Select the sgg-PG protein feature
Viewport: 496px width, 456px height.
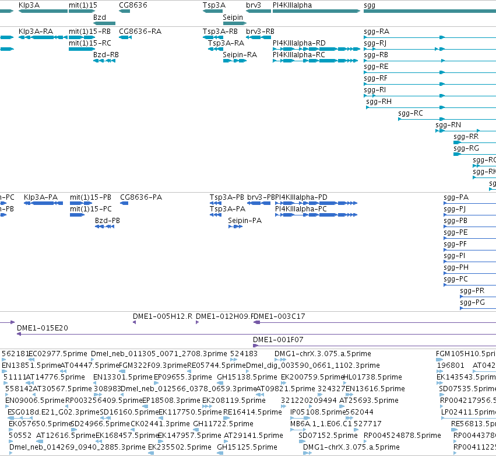point(478,308)
